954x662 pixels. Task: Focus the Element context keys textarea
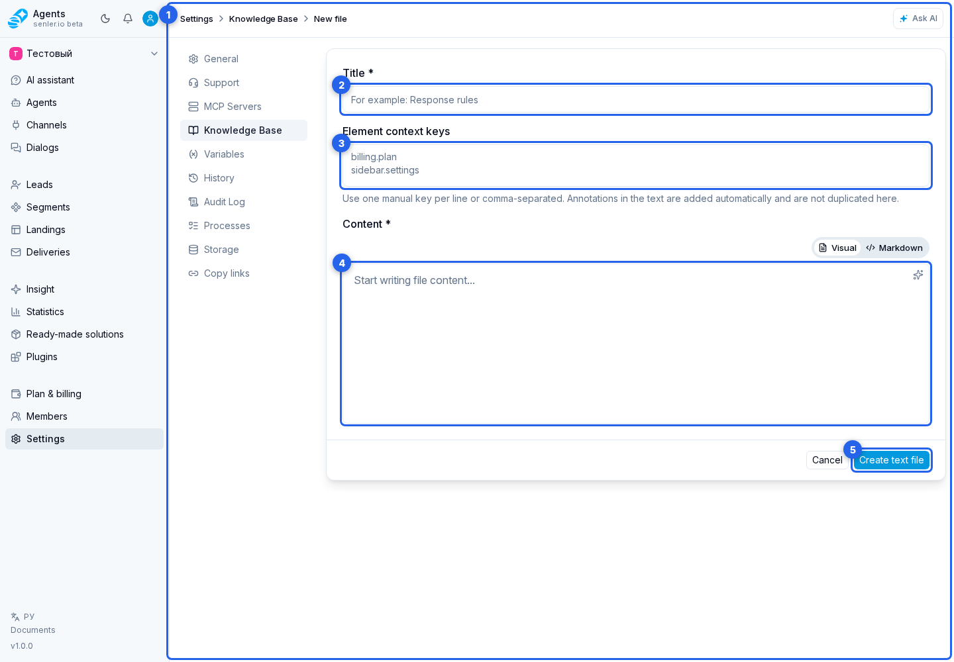tap(636, 165)
